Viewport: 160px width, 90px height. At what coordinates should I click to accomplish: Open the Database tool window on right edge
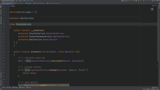point(159,6)
